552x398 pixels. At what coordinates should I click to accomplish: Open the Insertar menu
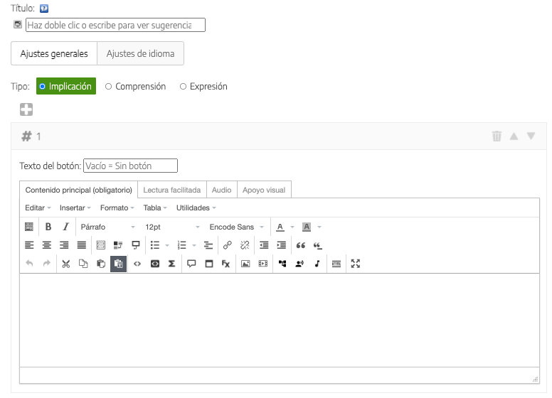click(x=75, y=208)
